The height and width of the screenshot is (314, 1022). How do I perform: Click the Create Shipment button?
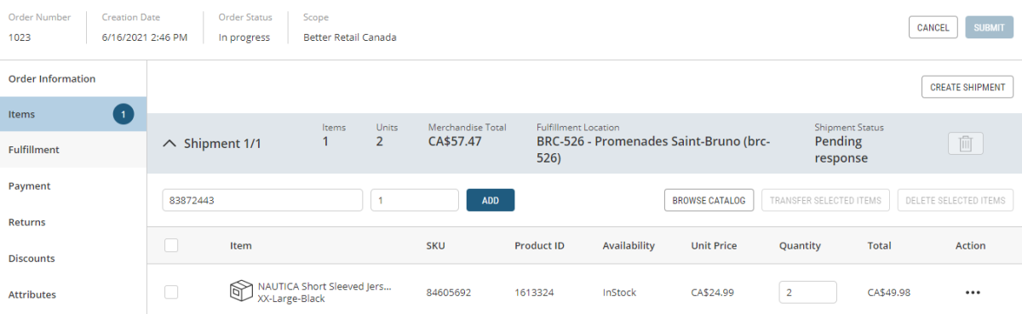click(x=967, y=87)
